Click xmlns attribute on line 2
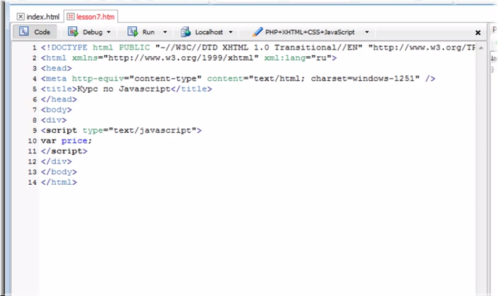The width and height of the screenshot is (498, 296). [x=84, y=58]
